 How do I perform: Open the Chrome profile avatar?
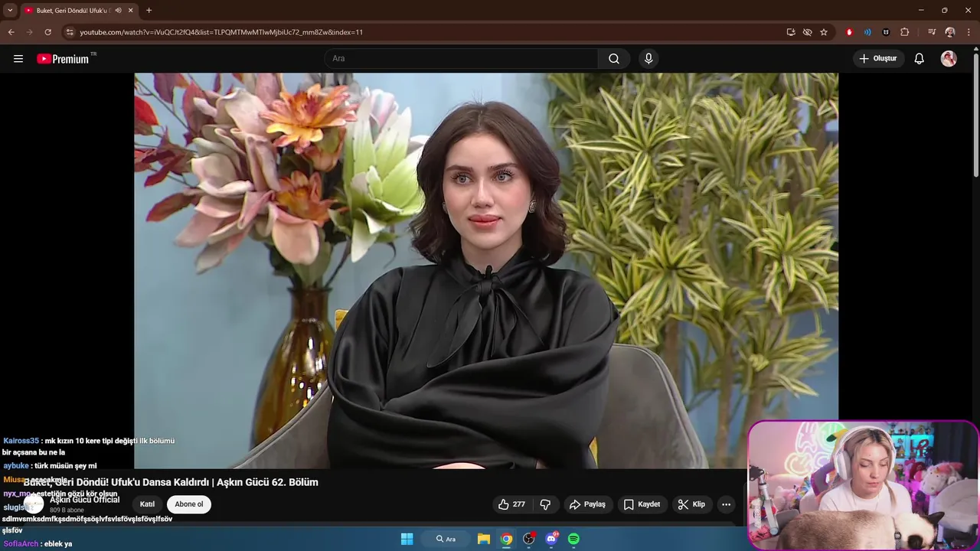click(x=950, y=32)
